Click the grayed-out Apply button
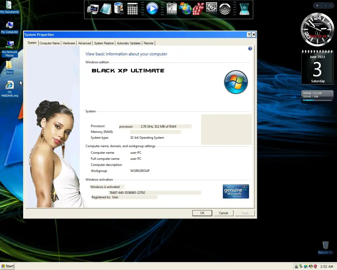 (x=245, y=213)
